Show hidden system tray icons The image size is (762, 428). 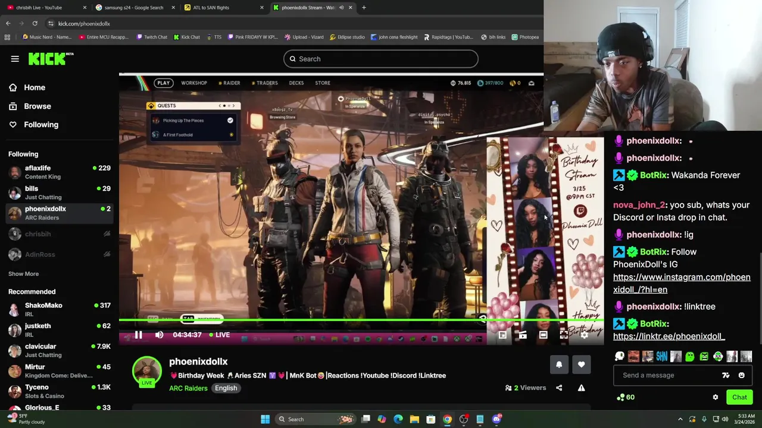pos(680,419)
